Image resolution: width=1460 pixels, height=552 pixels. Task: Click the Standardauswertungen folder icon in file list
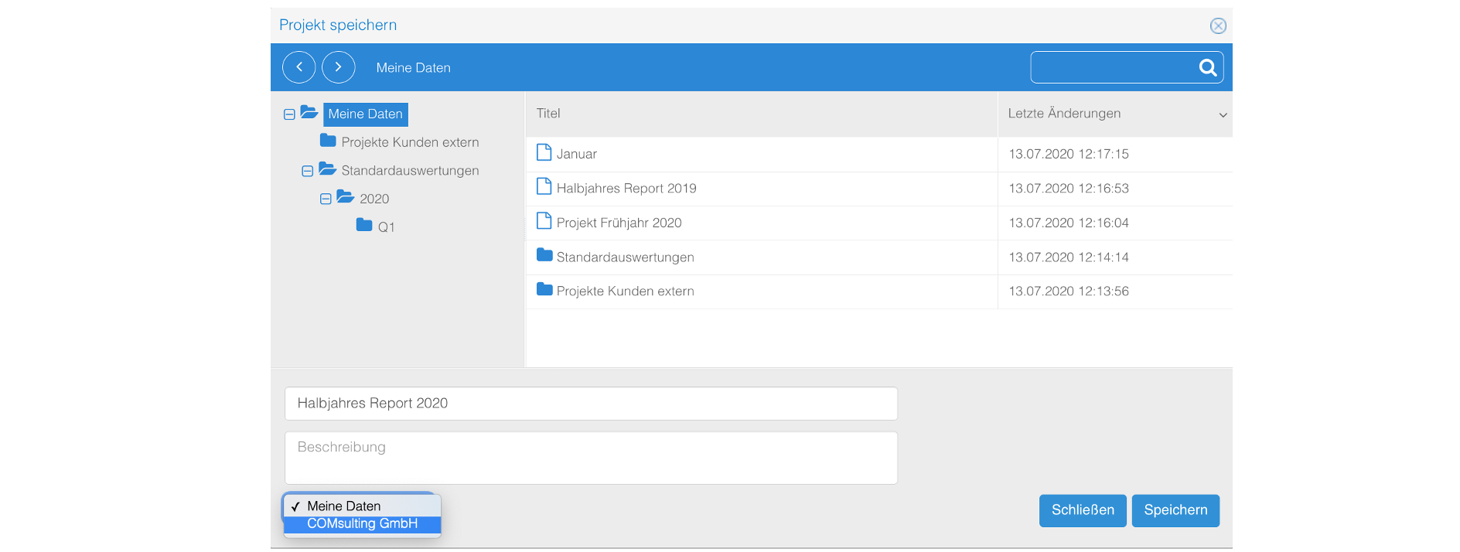click(x=544, y=255)
